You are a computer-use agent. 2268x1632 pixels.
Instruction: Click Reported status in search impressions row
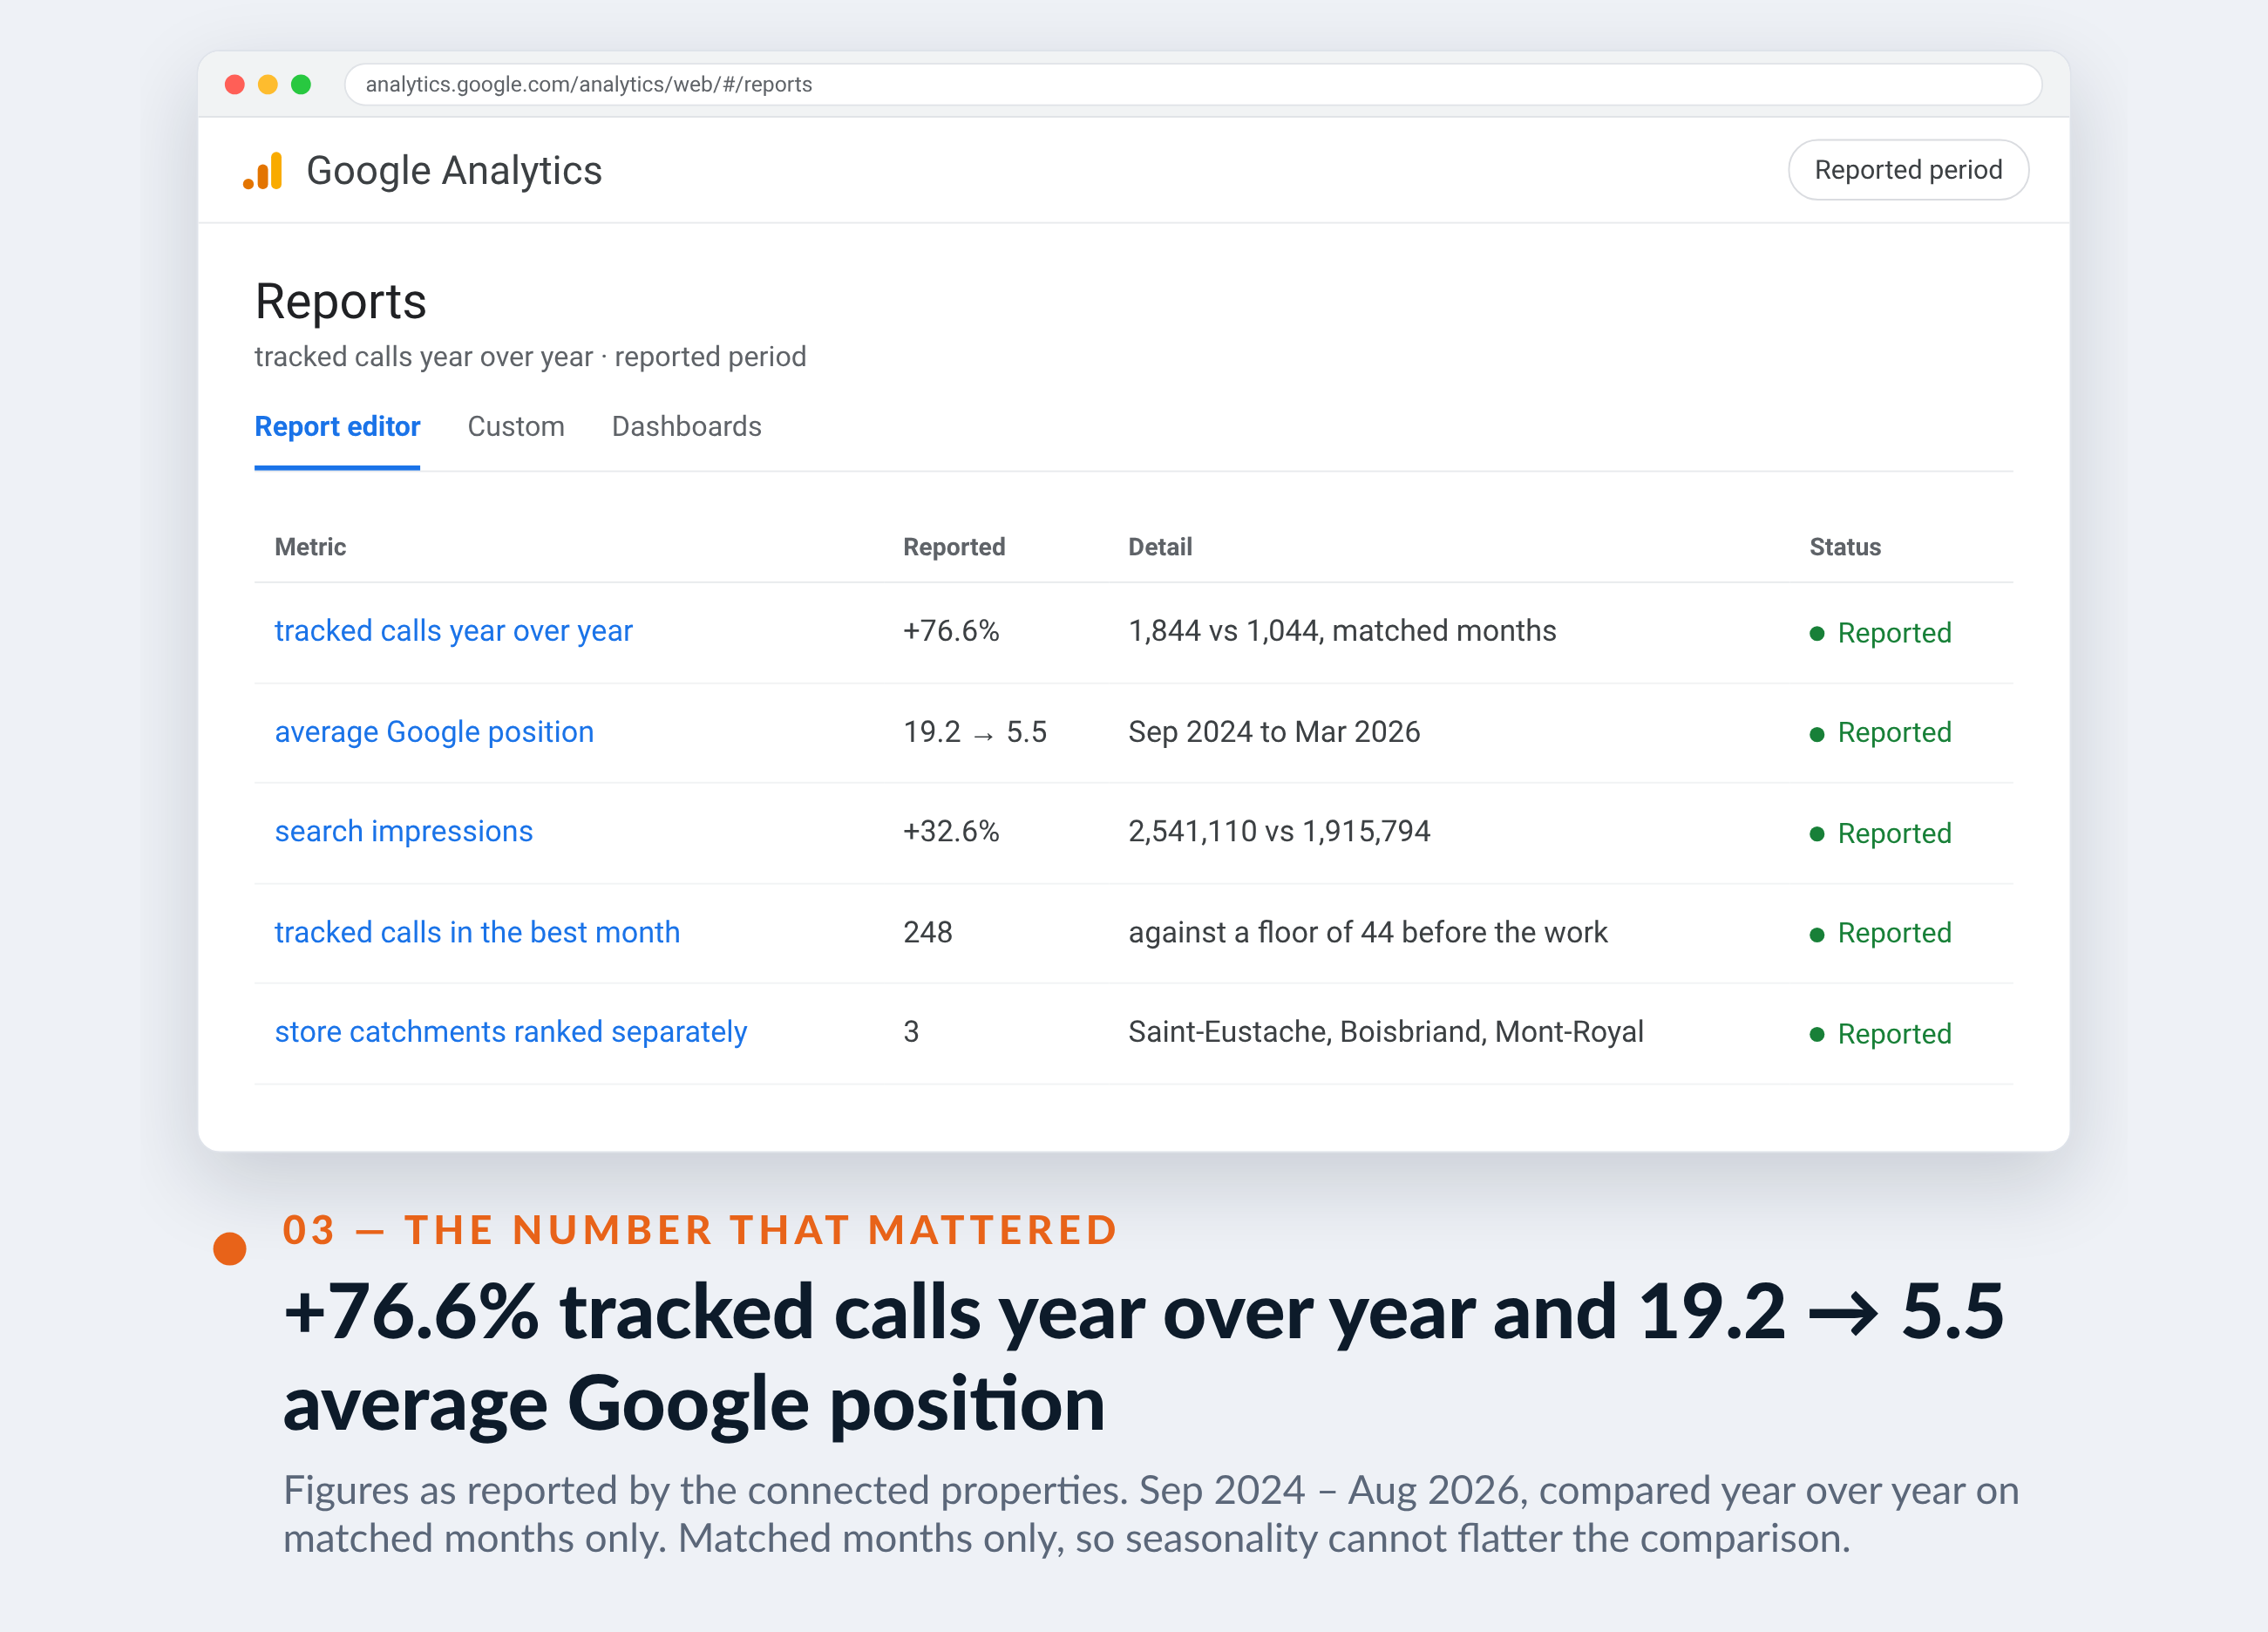click(x=1880, y=834)
